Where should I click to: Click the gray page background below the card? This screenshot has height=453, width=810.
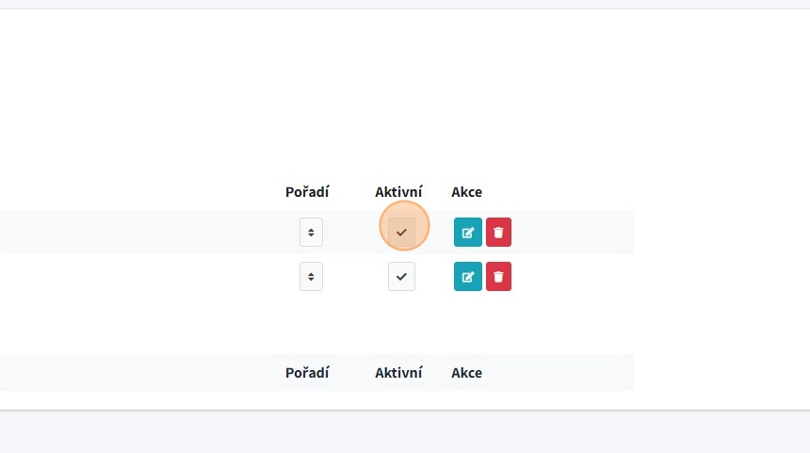[x=405, y=433]
